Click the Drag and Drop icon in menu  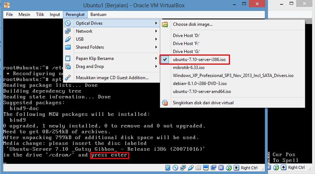point(68,66)
